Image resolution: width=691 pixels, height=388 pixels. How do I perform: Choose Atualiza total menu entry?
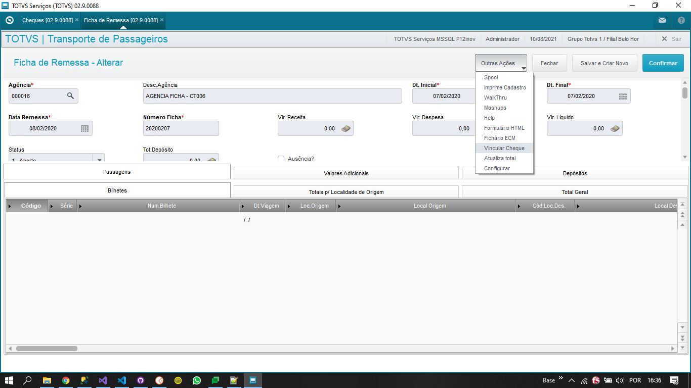point(504,158)
